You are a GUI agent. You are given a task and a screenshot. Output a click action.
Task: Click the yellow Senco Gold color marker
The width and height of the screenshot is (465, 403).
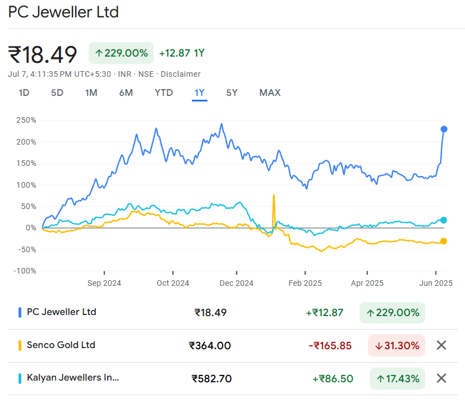pos(20,345)
